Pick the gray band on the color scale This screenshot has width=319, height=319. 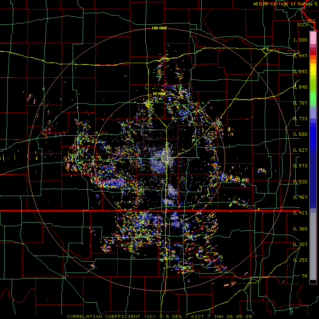click(x=313, y=246)
